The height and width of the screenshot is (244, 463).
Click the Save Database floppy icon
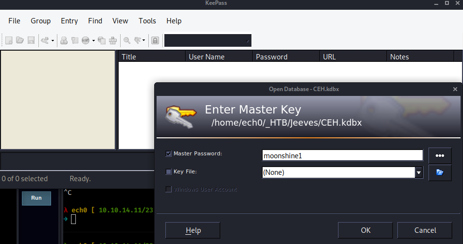31,40
